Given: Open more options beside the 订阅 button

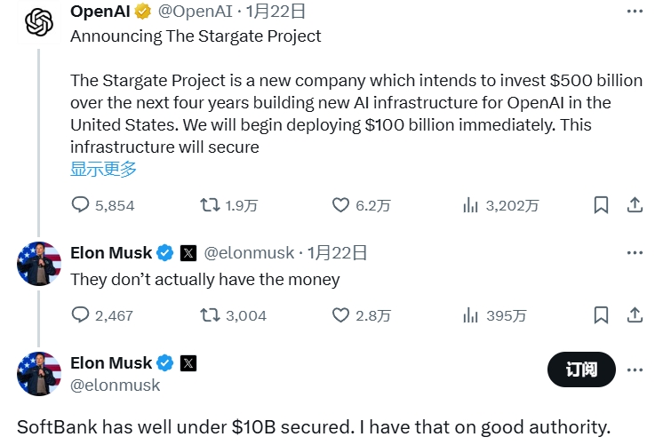Looking at the screenshot, I should pos(635,370).
